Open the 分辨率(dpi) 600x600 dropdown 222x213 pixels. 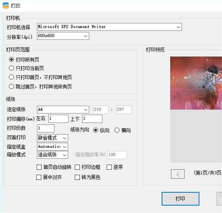coord(63,36)
